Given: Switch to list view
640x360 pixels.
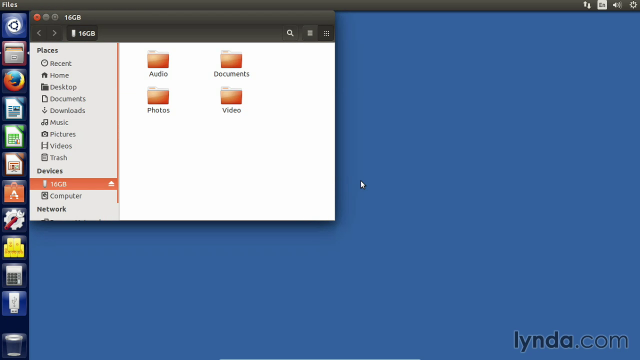Looking at the screenshot, I should [310, 33].
